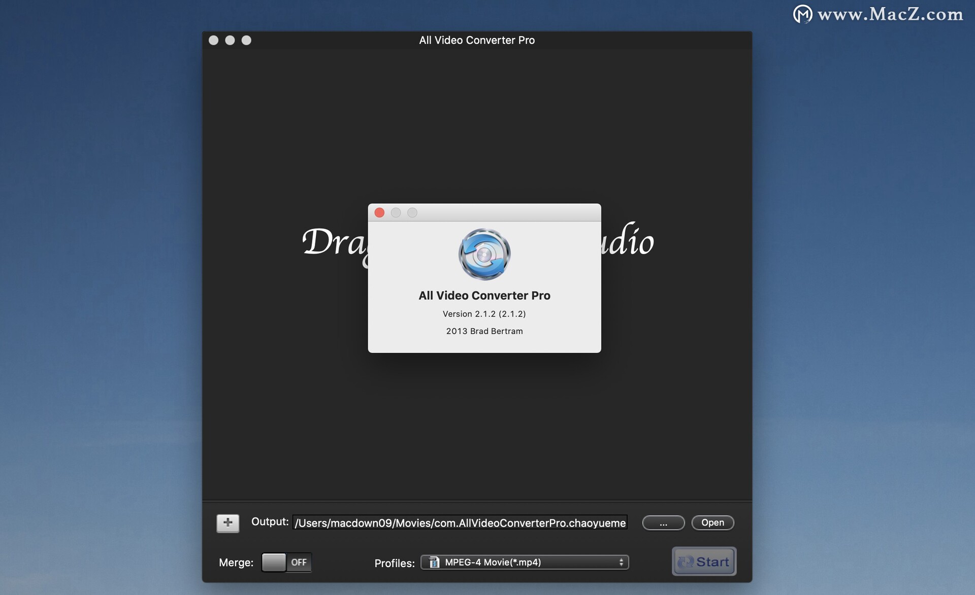This screenshot has height=595, width=975.
Task: Toggle the Merge switch
Action: 286,562
